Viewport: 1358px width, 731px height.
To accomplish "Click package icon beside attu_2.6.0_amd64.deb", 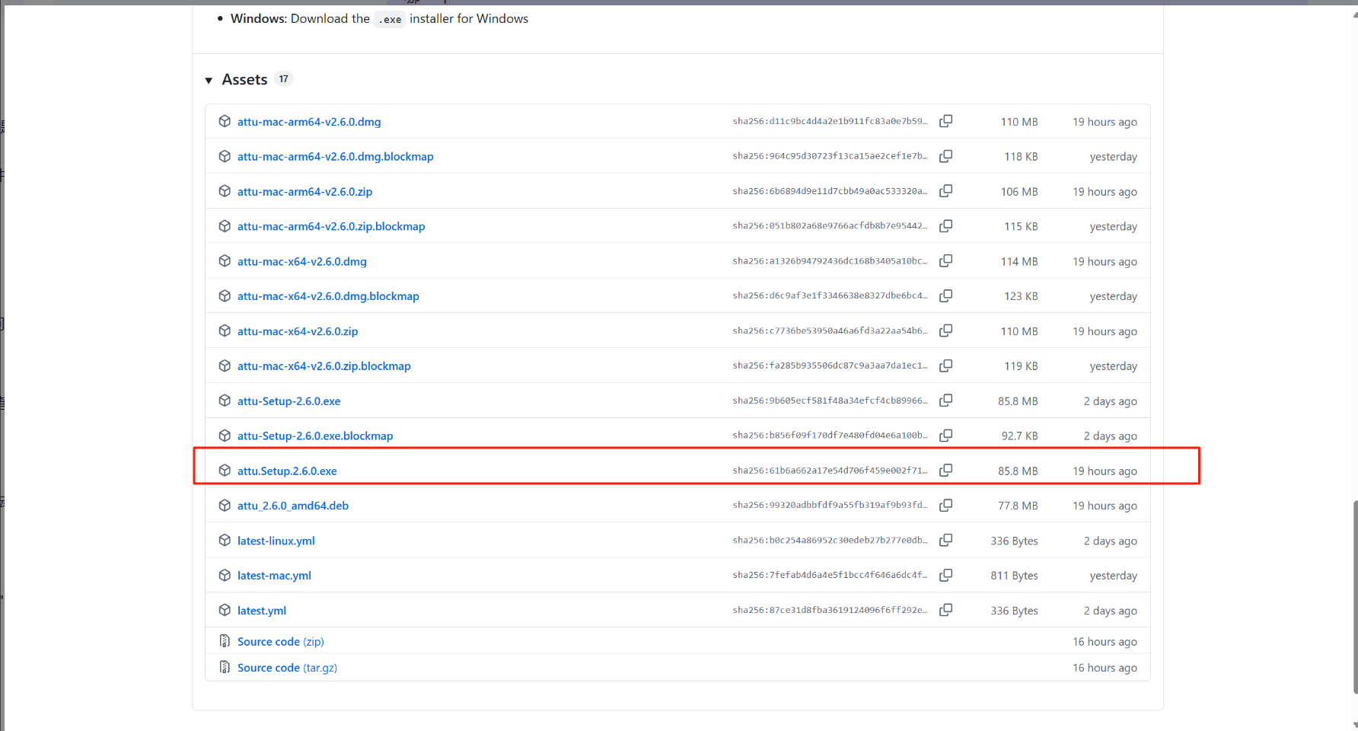I will [225, 506].
